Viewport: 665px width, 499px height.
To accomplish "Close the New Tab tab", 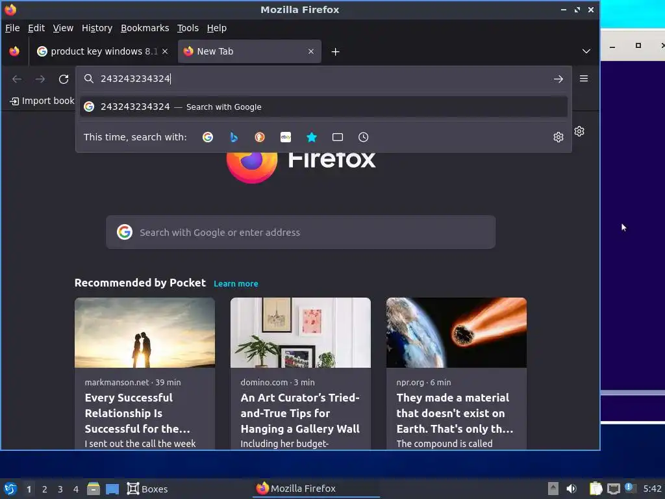I will pyautogui.click(x=311, y=51).
